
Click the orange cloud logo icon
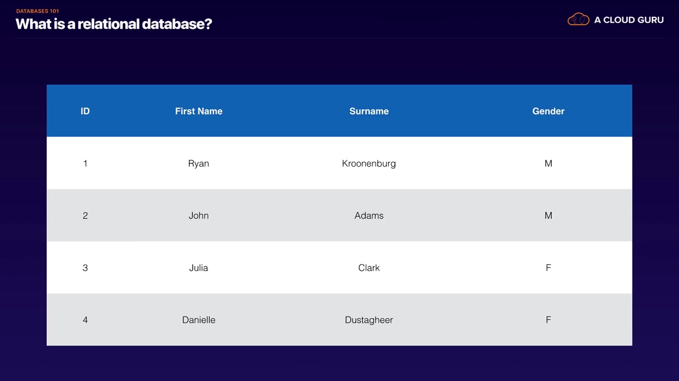tap(578, 20)
